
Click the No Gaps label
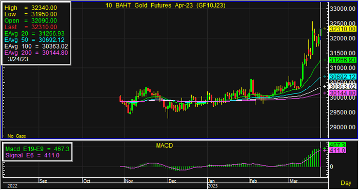(x=16, y=136)
